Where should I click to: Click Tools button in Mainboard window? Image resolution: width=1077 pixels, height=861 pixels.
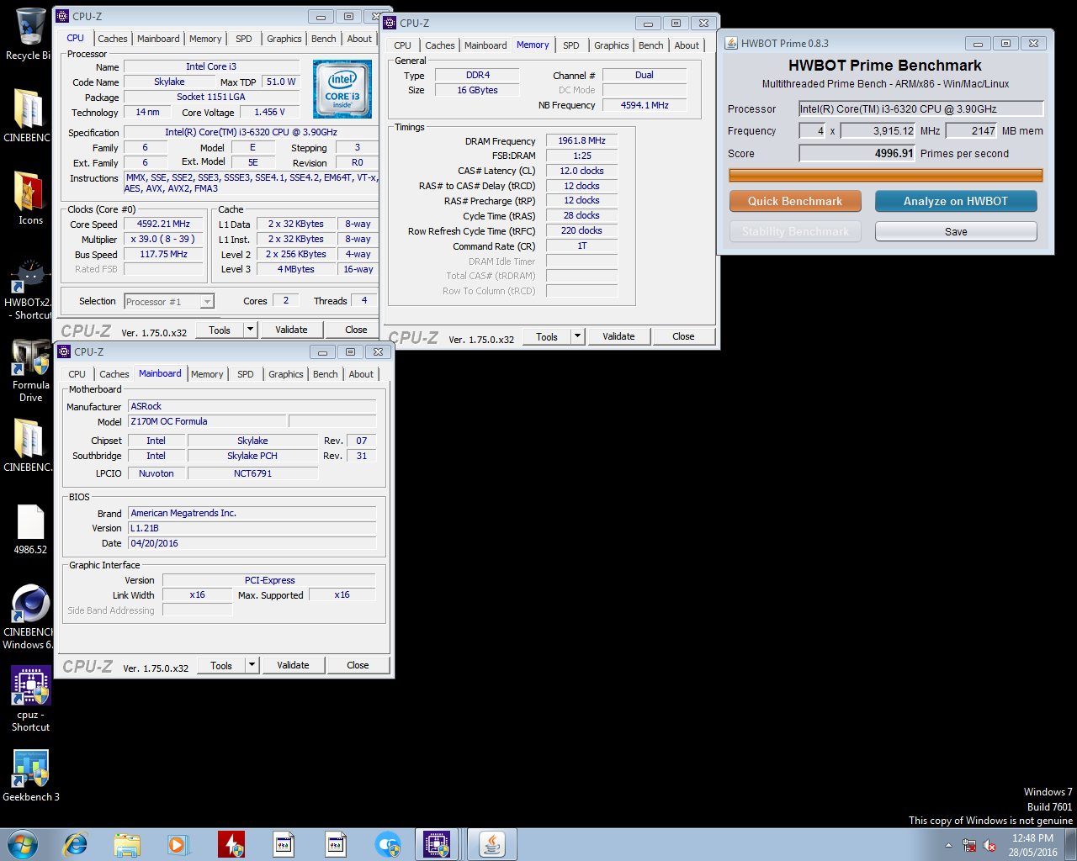click(221, 665)
